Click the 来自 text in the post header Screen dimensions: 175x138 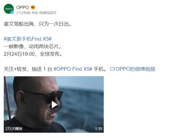click(x=35, y=13)
